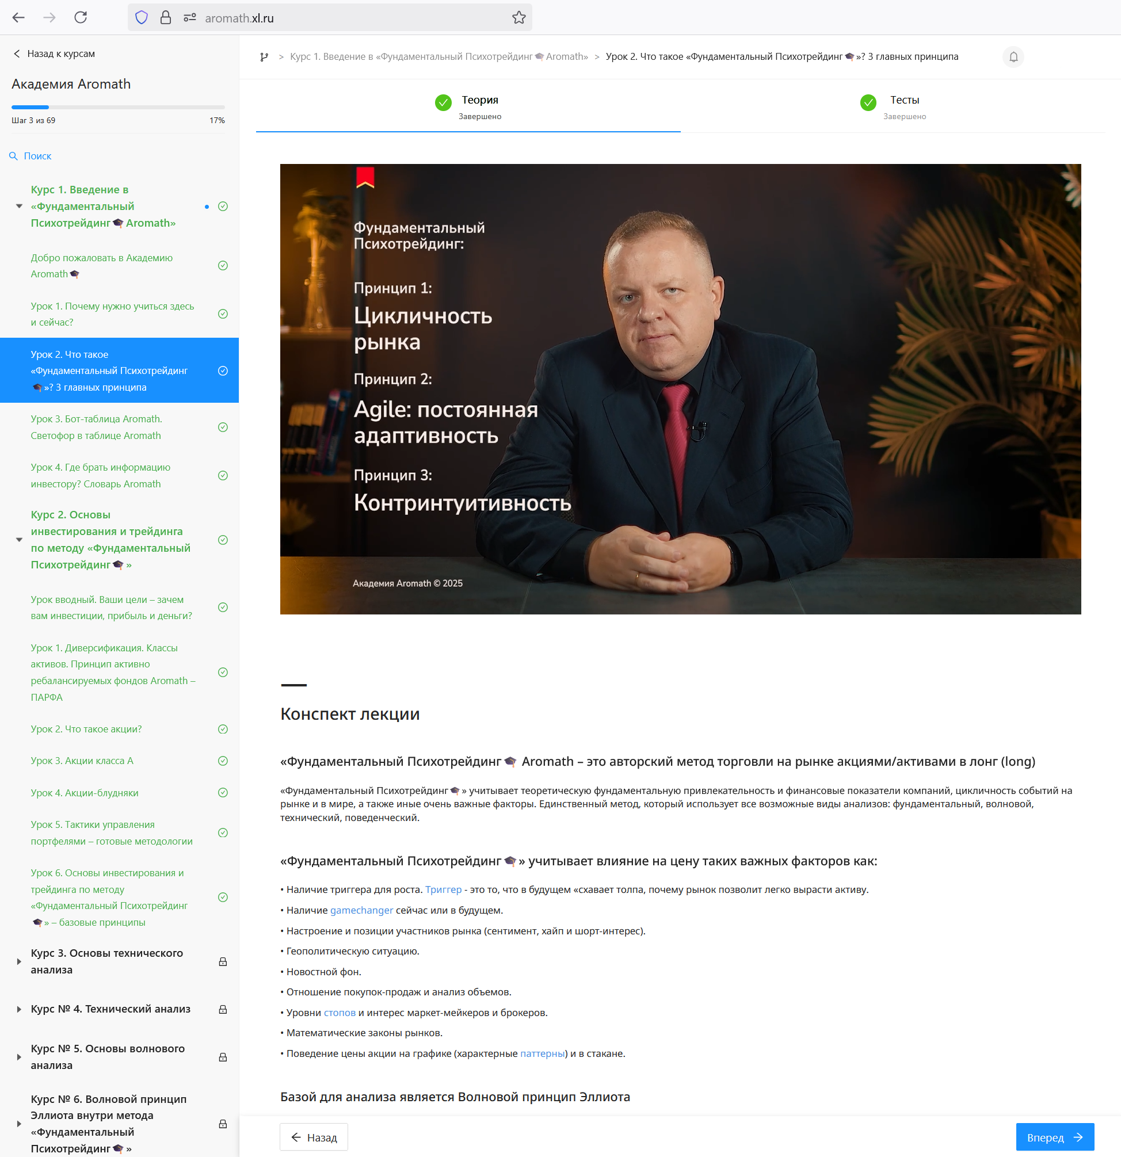Click the shield tracking protection icon
This screenshot has width=1121, height=1157.
[141, 18]
